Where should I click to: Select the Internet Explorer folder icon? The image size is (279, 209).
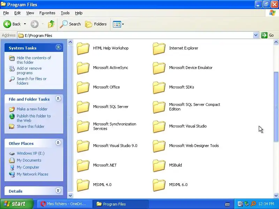click(159, 48)
